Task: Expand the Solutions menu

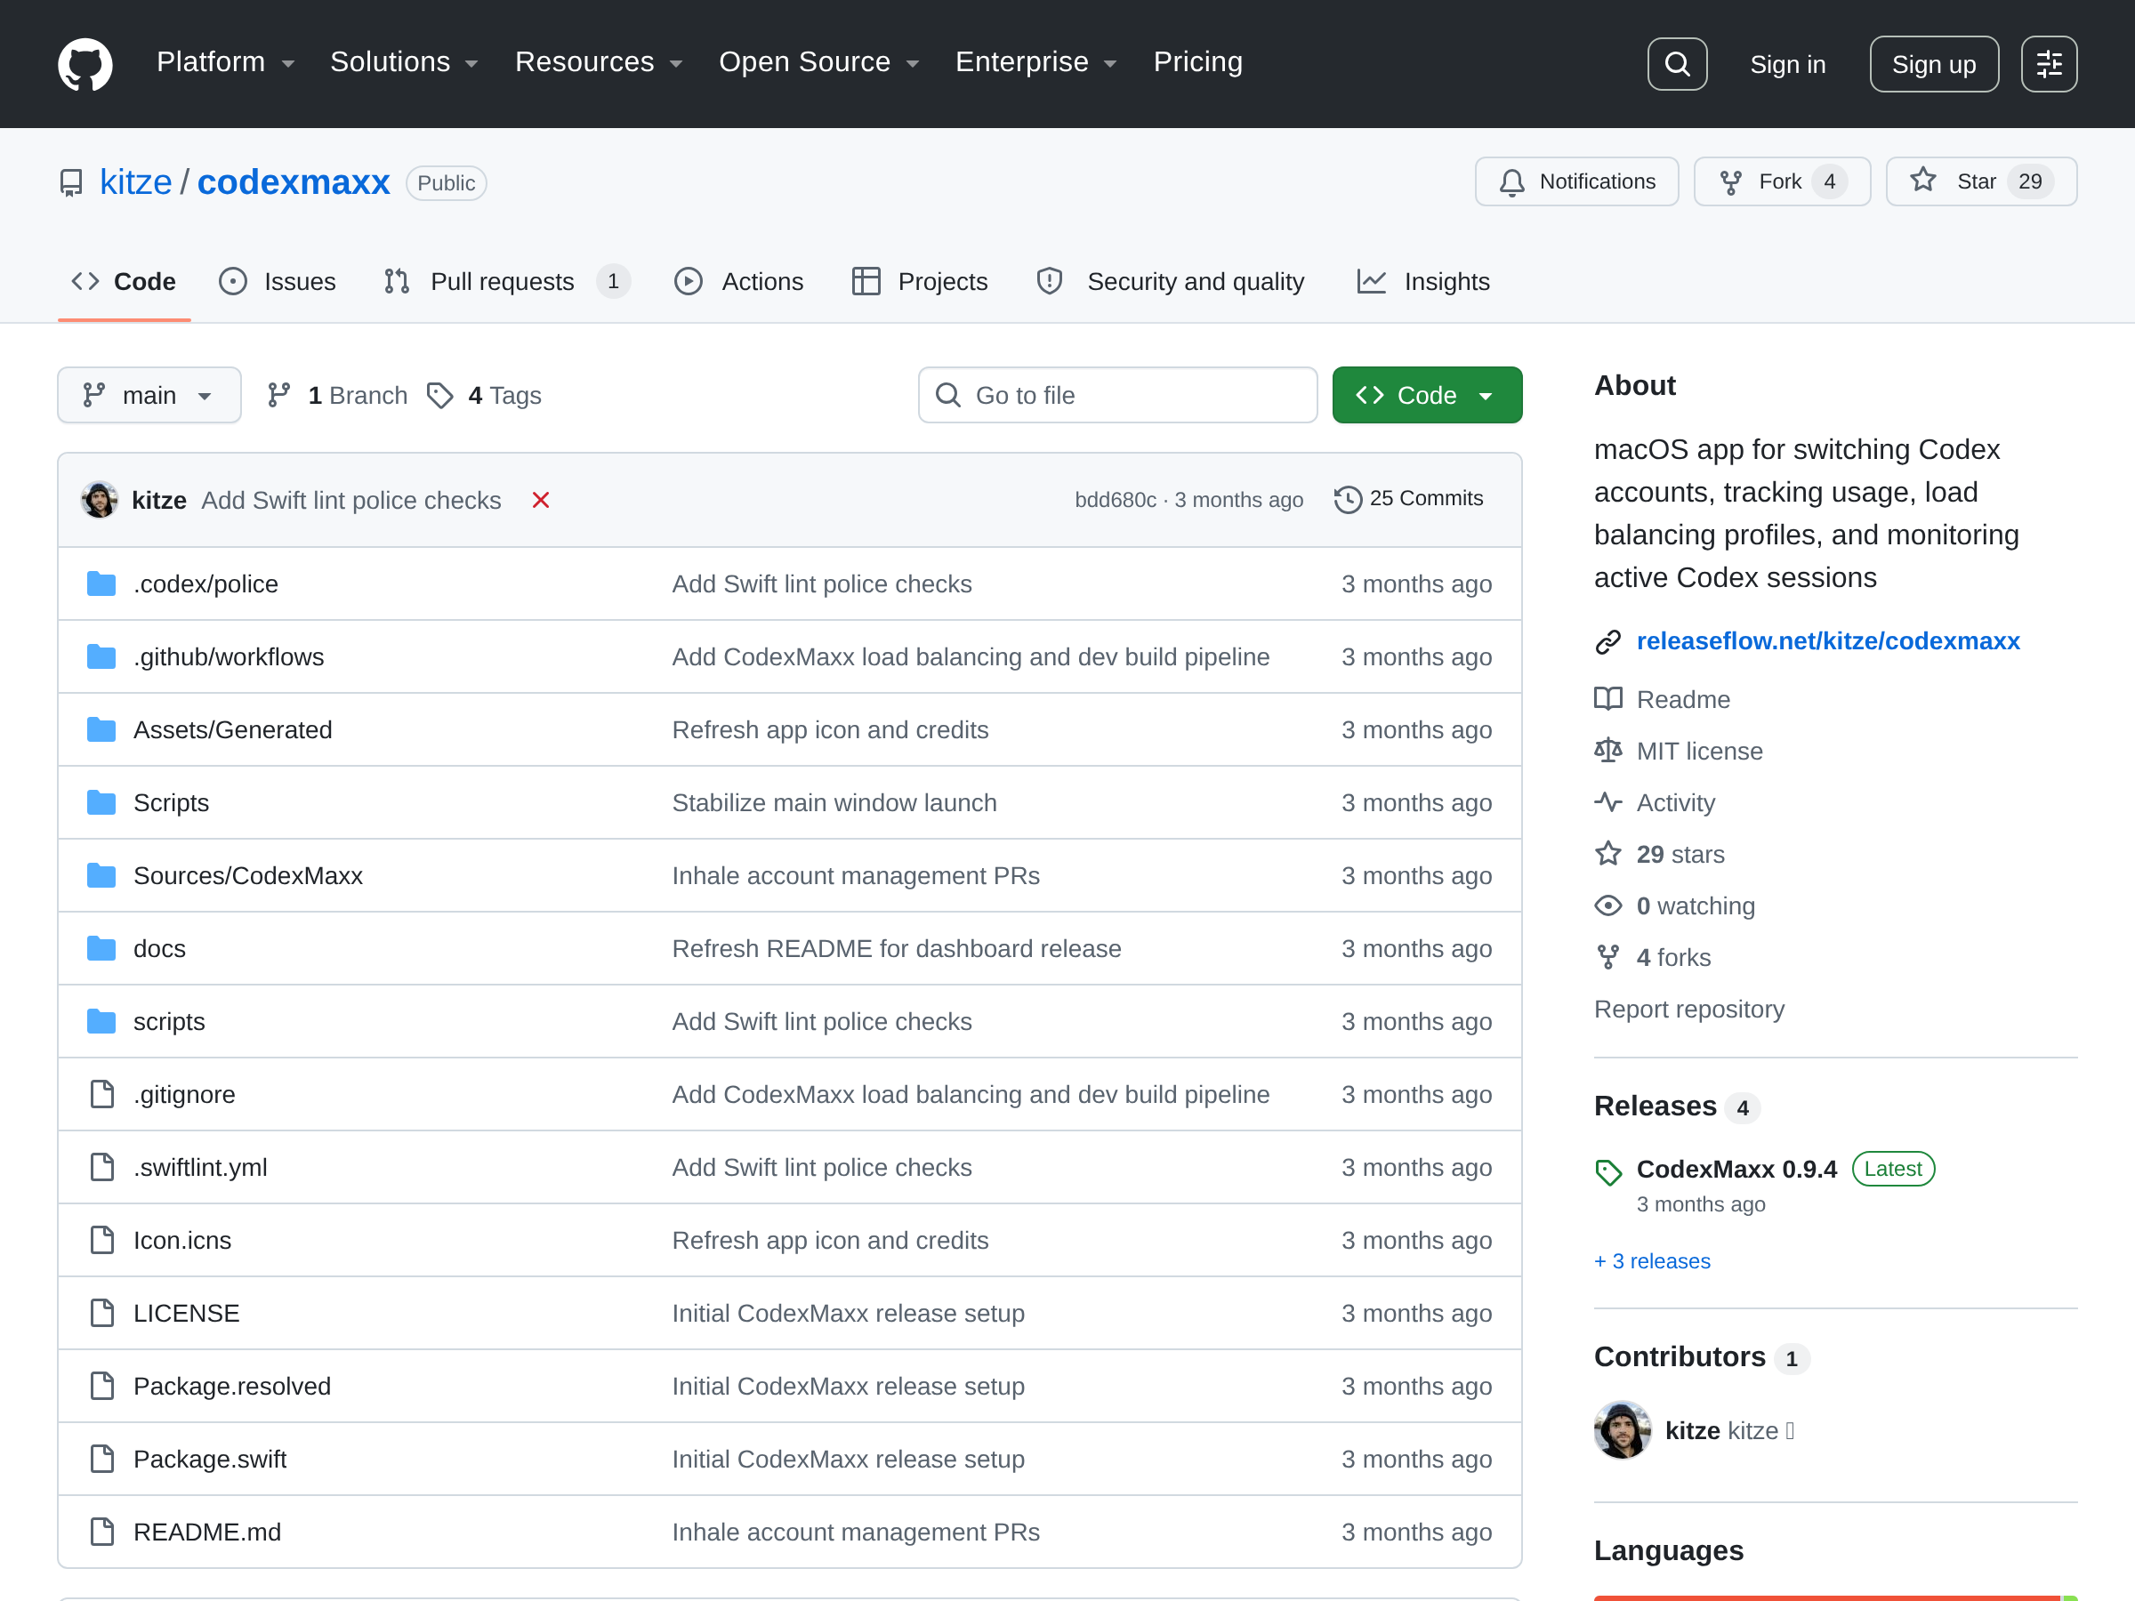Action: (405, 61)
